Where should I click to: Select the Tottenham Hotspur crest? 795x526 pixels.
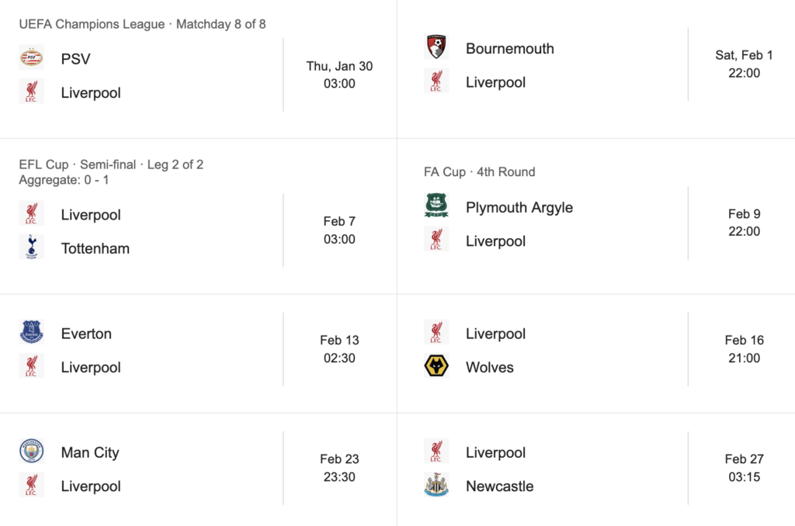[32, 248]
